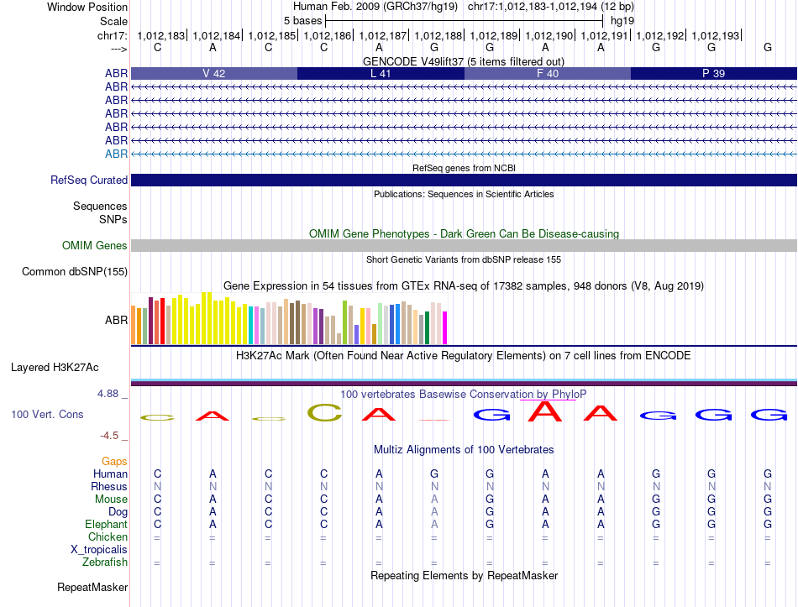Click the Zebrafish species label
The height and width of the screenshot is (607, 798).
coord(105,563)
